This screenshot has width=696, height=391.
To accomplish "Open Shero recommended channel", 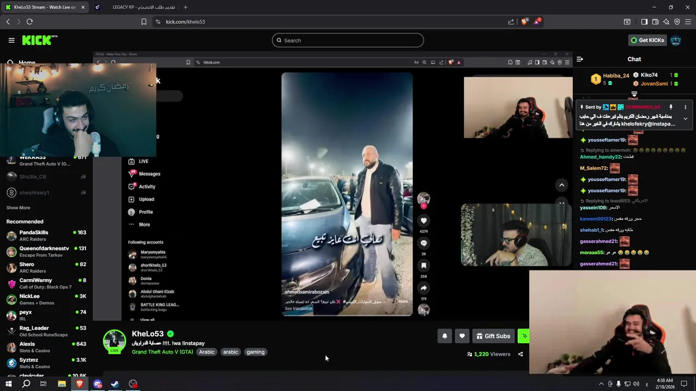I will tap(46, 268).
